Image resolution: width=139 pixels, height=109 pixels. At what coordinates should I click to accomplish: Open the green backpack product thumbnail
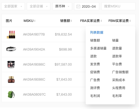point(11,94)
